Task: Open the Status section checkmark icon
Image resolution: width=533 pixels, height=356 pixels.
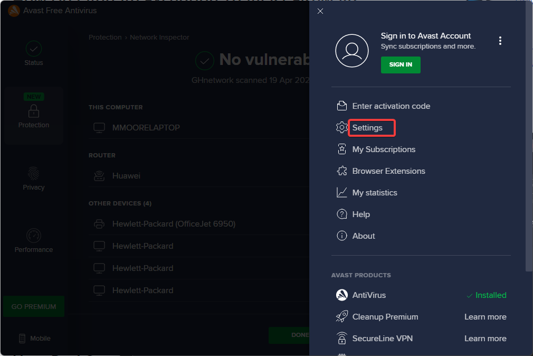Action: click(34, 49)
